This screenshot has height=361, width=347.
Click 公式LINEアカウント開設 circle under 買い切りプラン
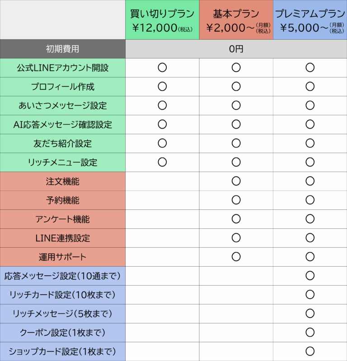coord(162,68)
